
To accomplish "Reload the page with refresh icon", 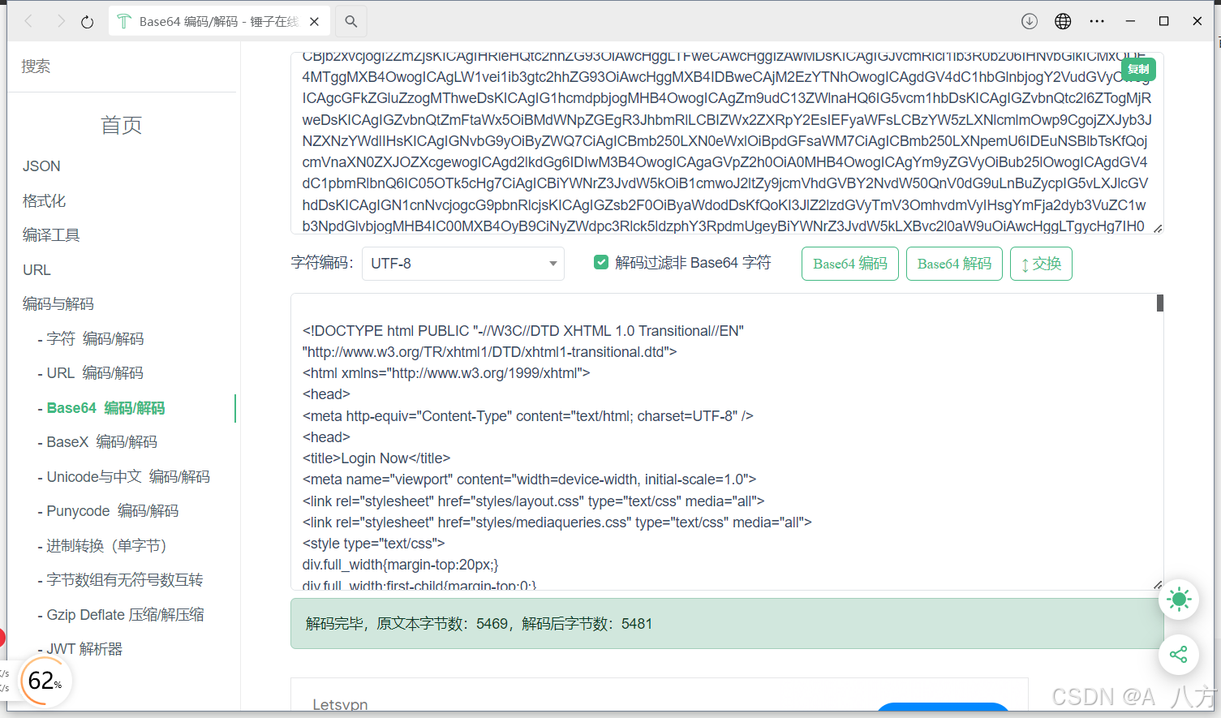I will [87, 22].
